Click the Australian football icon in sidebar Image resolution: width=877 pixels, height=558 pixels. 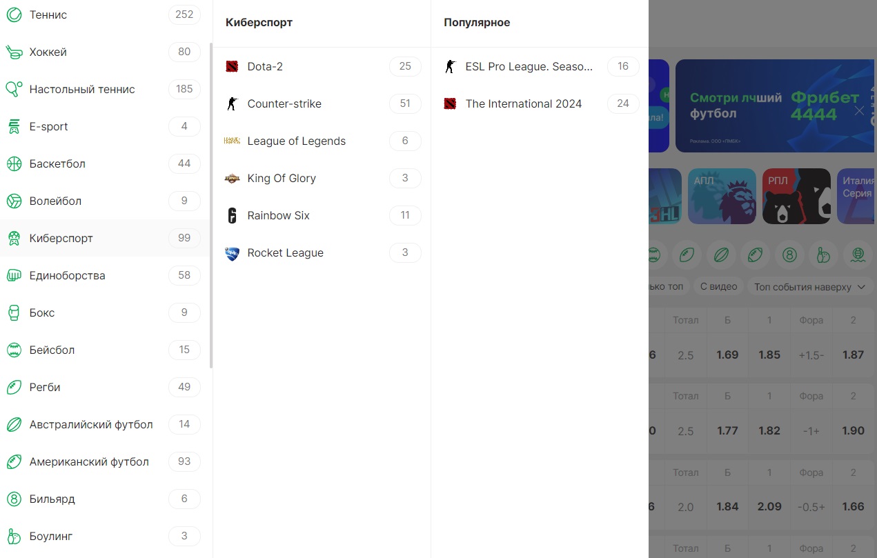coord(14,424)
